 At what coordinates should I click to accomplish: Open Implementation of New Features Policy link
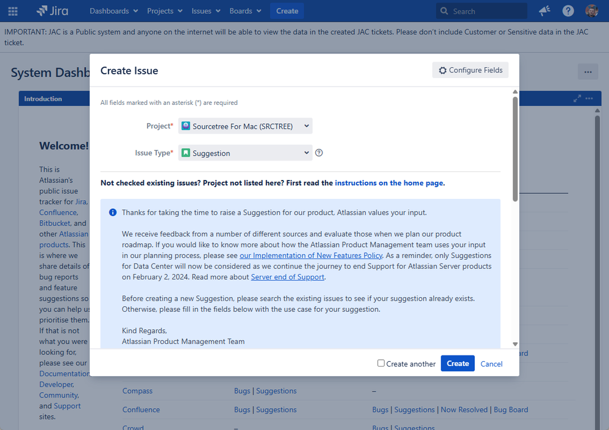point(311,255)
